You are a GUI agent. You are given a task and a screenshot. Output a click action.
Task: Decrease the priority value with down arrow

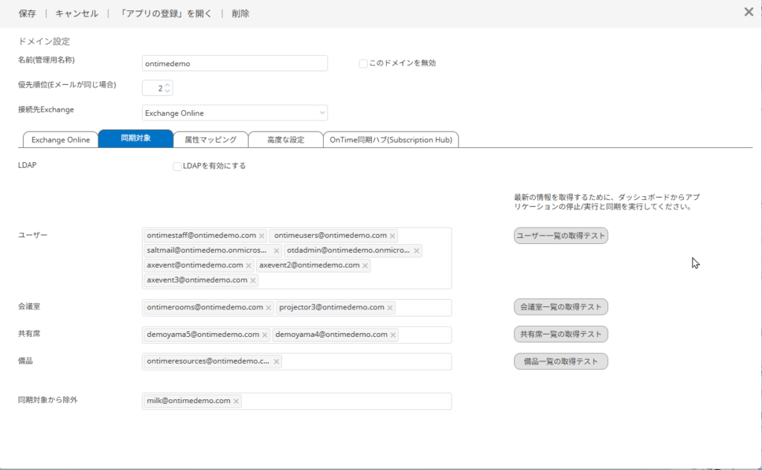[167, 91]
